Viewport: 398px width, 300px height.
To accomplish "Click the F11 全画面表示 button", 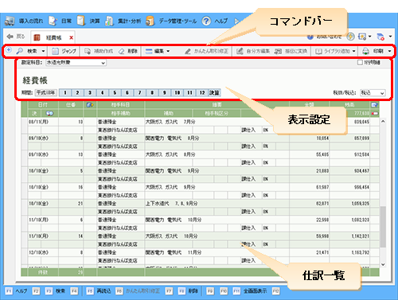I will [x=250, y=291].
